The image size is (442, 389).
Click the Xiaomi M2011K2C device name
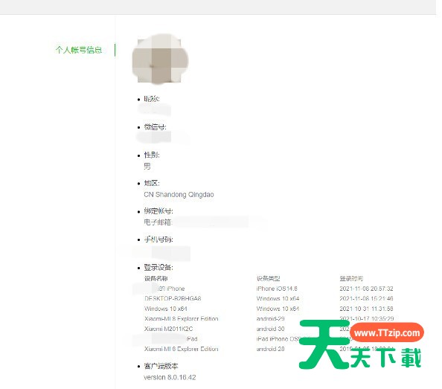[169, 329]
